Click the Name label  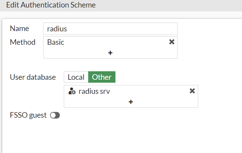[19, 28]
